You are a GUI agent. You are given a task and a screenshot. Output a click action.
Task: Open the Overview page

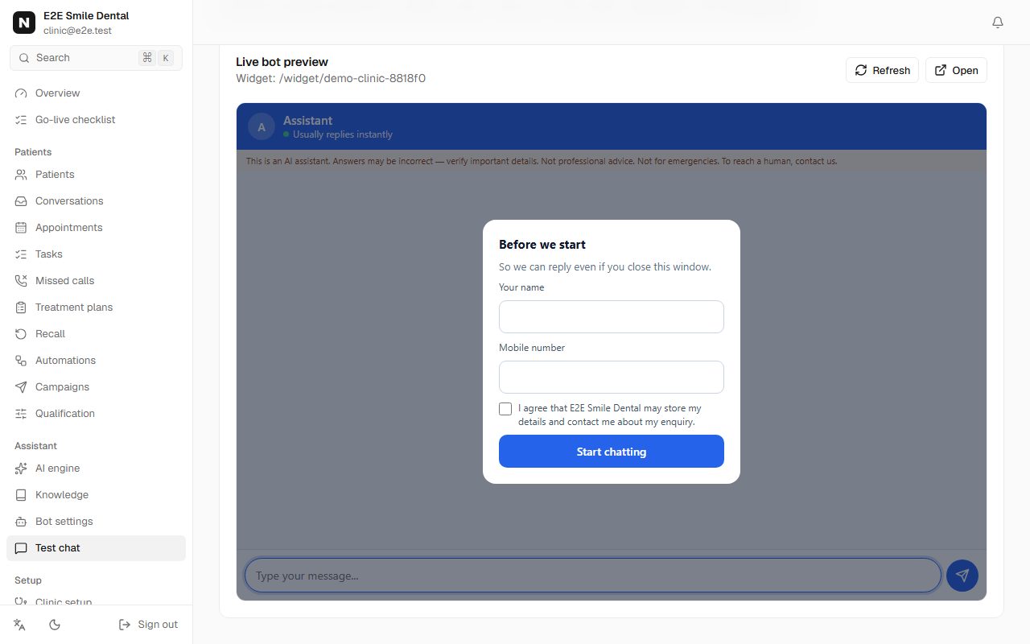(96, 93)
